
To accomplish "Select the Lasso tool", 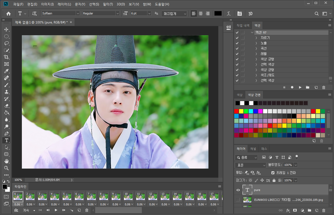I will [6, 43].
